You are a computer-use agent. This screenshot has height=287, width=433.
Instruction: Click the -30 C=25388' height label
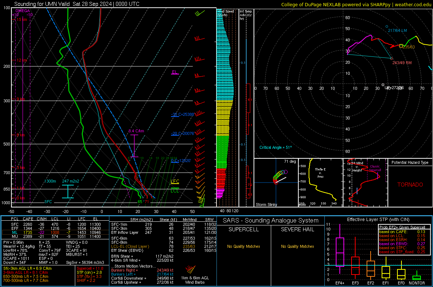click(x=182, y=114)
